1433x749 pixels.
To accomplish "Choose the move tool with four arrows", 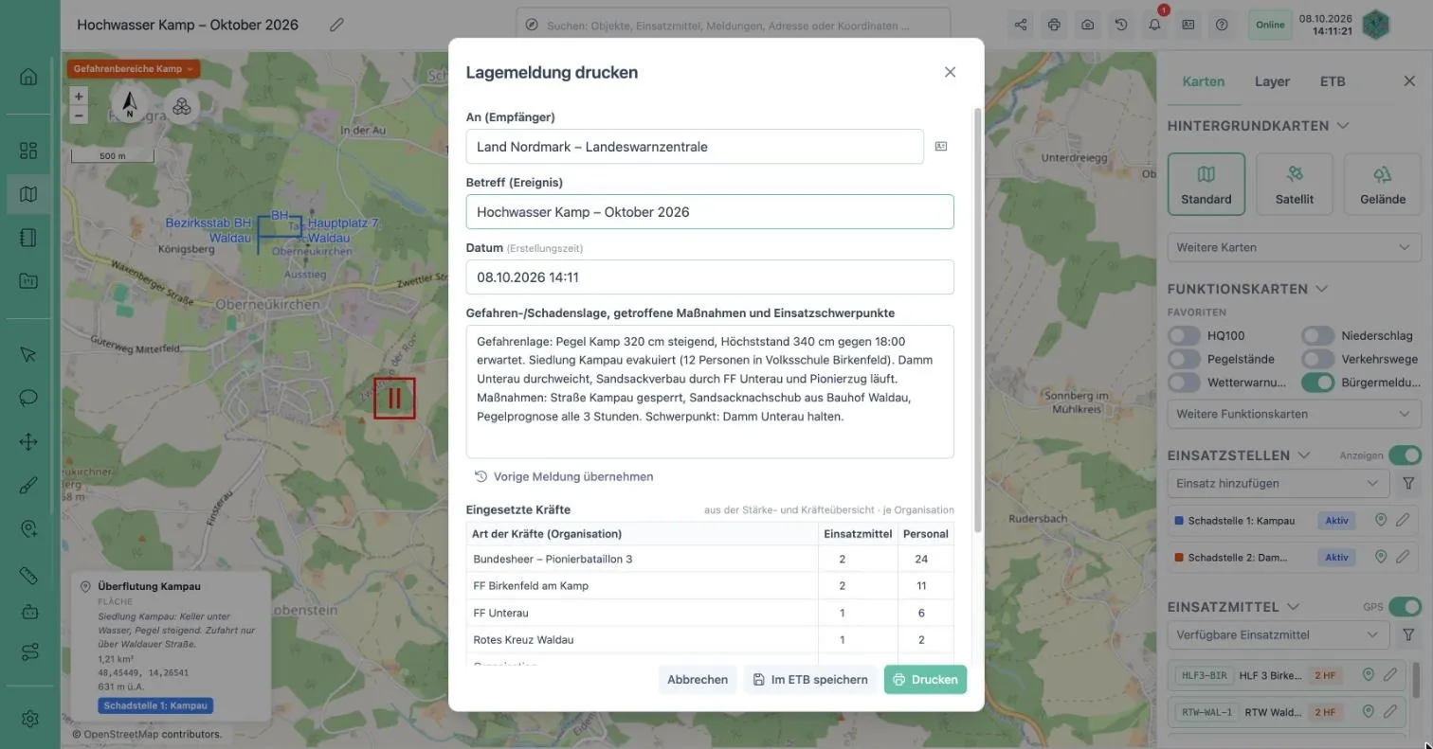I will point(28,441).
